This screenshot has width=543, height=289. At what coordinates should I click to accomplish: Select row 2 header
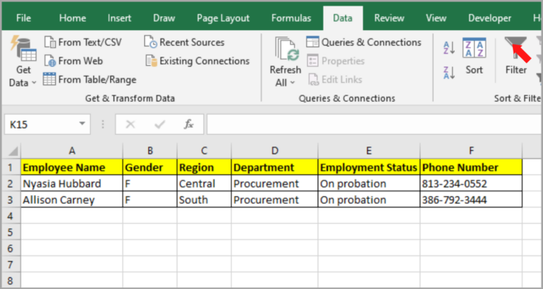coord(10,184)
